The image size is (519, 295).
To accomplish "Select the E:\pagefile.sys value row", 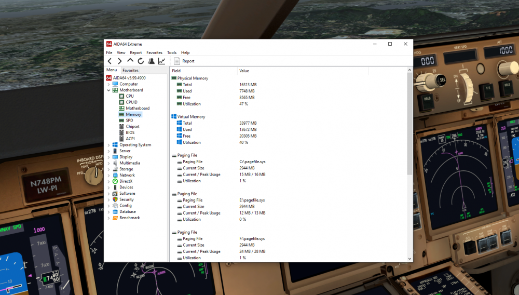I will click(x=252, y=200).
